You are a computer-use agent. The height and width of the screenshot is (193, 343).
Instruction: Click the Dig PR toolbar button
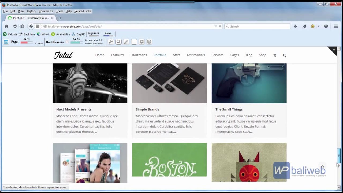click(78, 34)
